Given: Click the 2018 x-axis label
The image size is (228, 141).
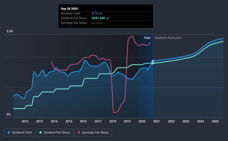Looking at the screenshot, I should (113, 121).
